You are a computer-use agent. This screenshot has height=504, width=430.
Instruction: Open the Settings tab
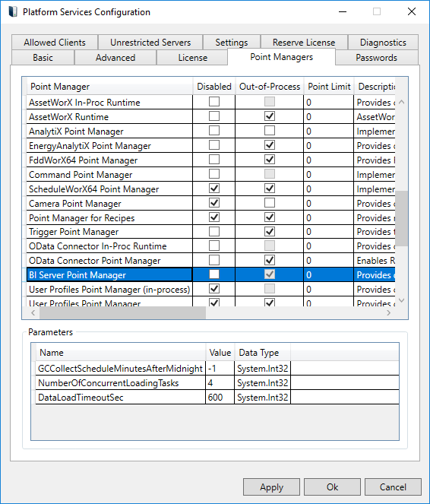tap(232, 43)
